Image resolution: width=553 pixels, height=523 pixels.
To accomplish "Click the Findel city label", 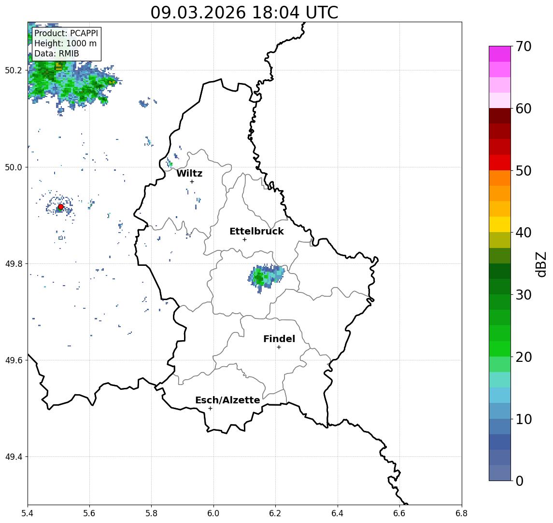I will pos(279,339).
